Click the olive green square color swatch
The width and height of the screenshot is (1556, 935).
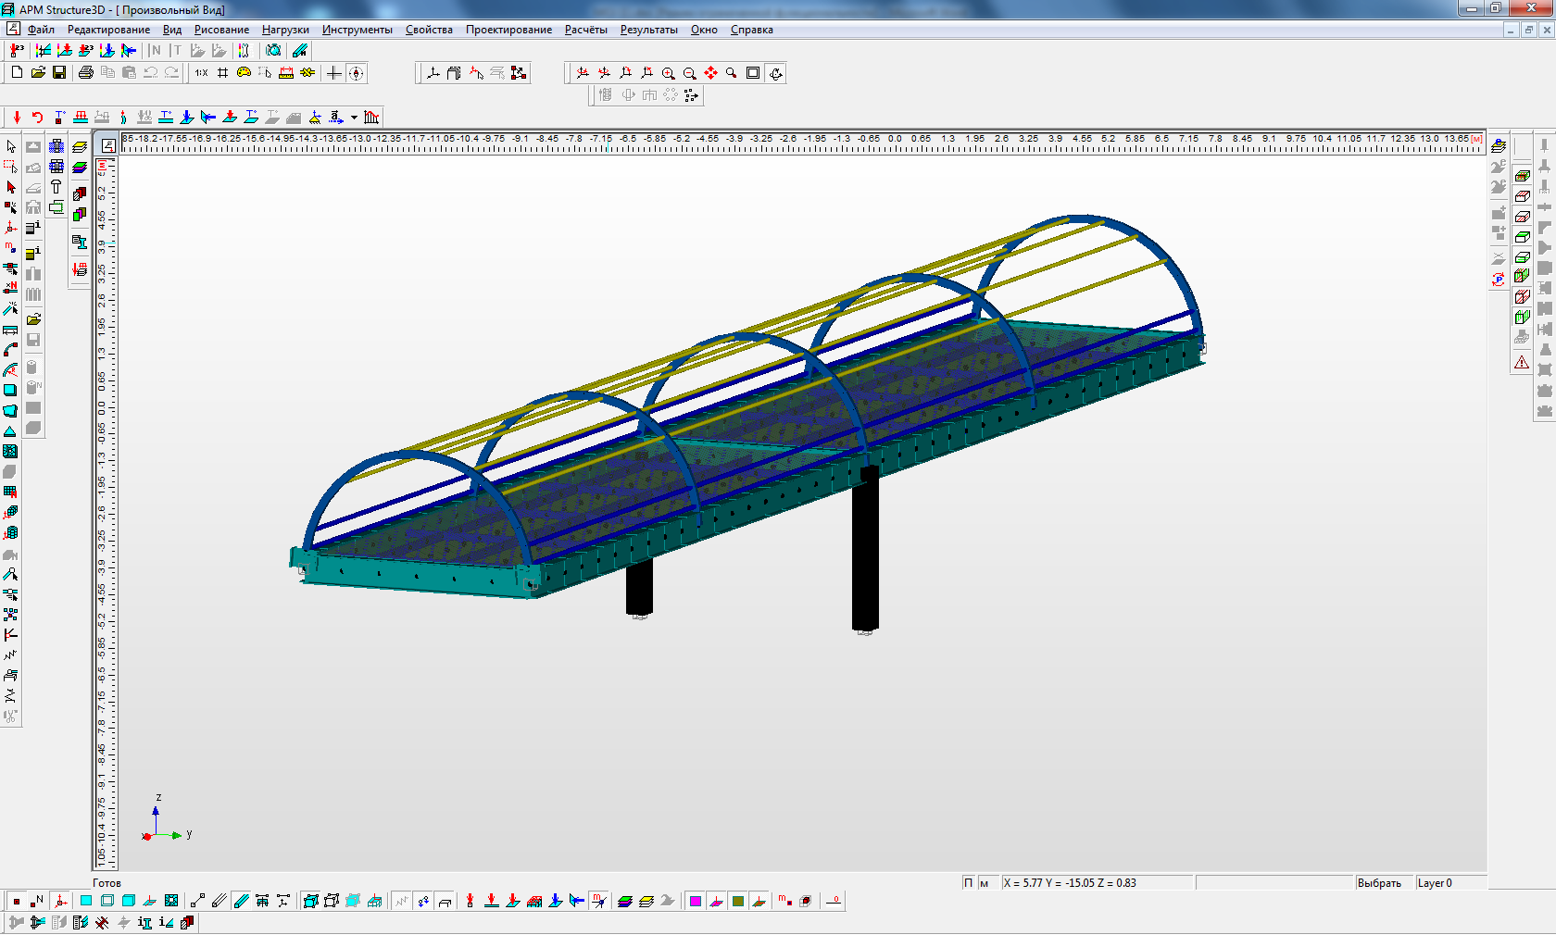click(737, 901)
